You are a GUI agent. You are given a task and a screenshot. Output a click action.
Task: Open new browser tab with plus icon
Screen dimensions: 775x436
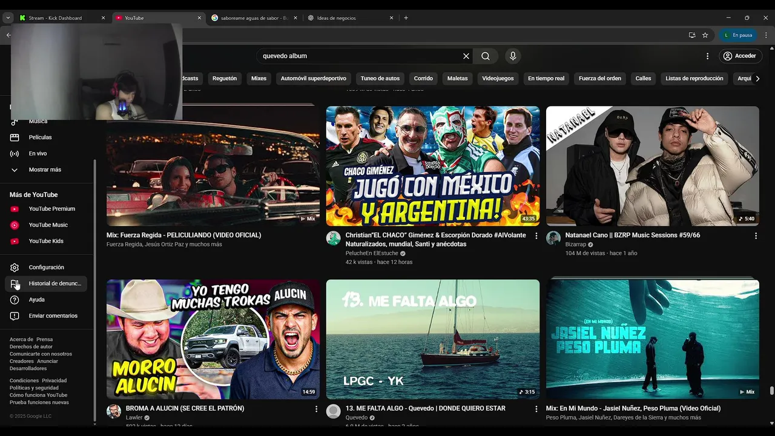pos(406,18)
